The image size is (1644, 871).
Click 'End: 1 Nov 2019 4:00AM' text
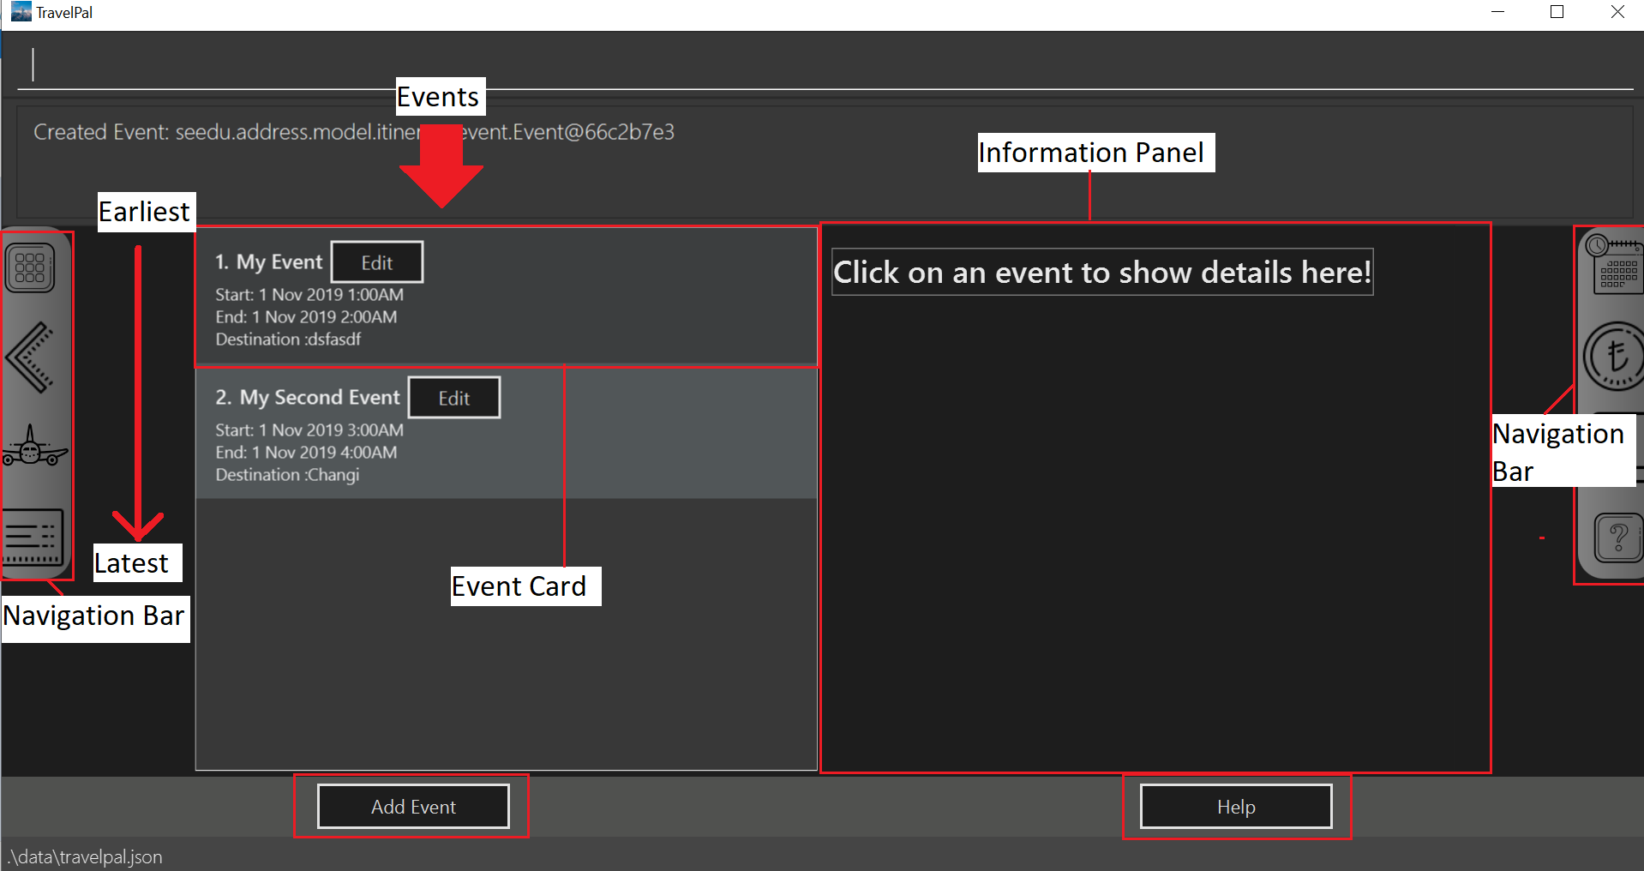click(x=306, y=453)
